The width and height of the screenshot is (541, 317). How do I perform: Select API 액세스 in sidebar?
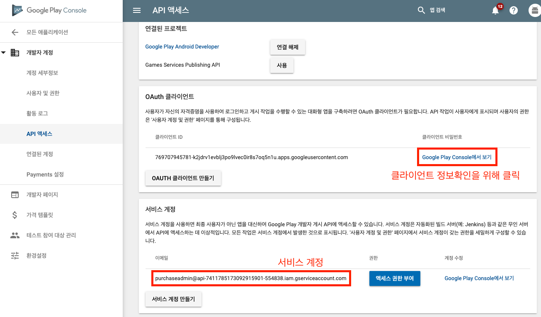tap(39, 134)
